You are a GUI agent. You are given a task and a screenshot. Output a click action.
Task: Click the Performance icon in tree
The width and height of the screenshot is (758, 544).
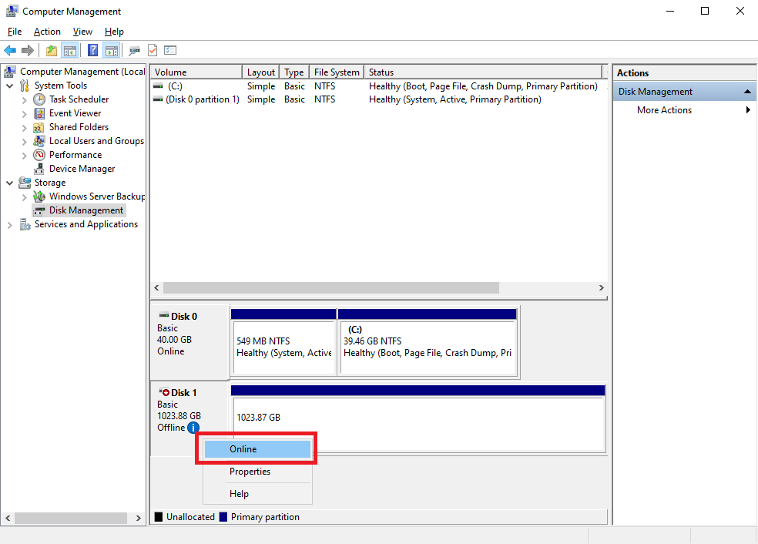[x=40, y=155]
